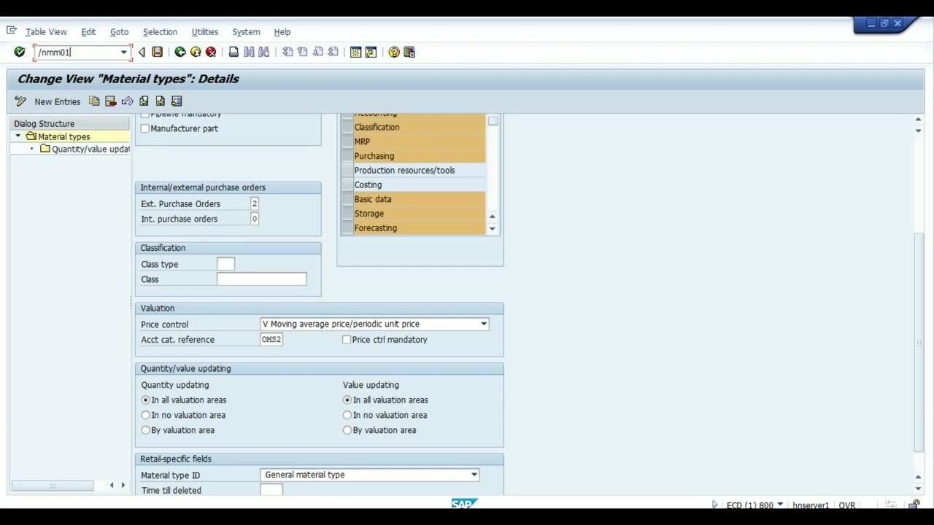
Task: Open the Price control dropdown
Action: (483, 324)
